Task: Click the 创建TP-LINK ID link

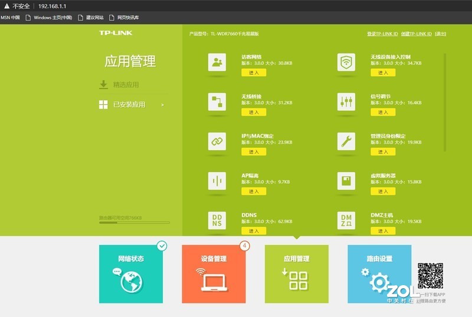Action: pyautogui.click(x=417, y=34)
